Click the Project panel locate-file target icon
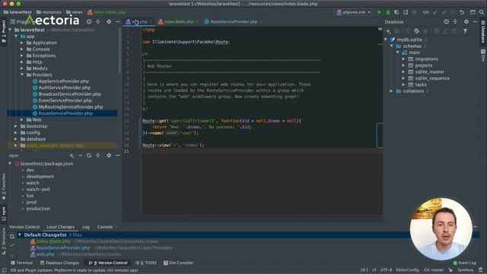This screenshot has width=487, height=274. [x=89, y=22]
